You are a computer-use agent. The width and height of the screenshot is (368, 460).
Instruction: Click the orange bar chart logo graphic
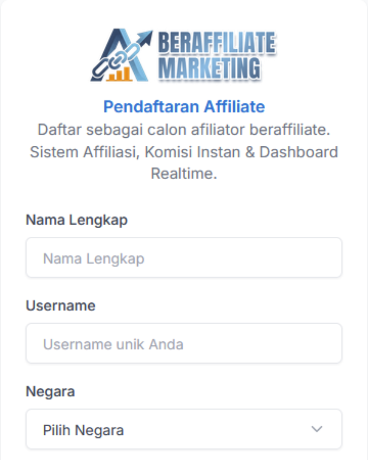pyautogui.click(x=119, y=74)
